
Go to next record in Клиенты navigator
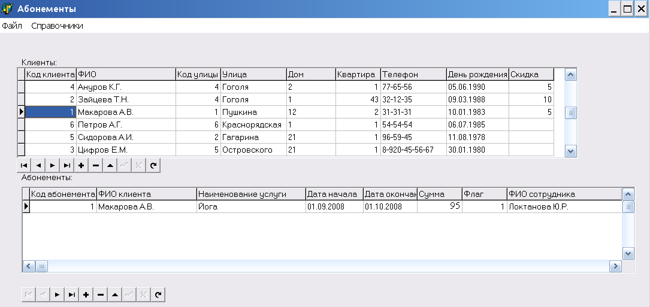click(x=53, y=165)
